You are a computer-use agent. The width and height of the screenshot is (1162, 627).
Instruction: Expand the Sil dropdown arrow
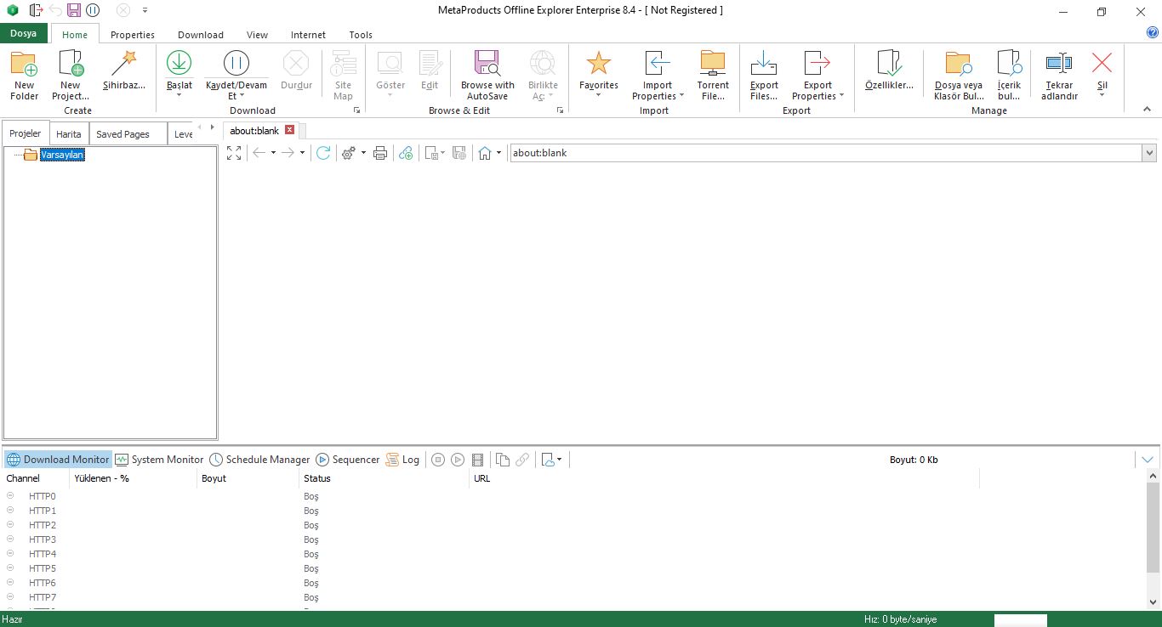click(x=1102, y=95)
